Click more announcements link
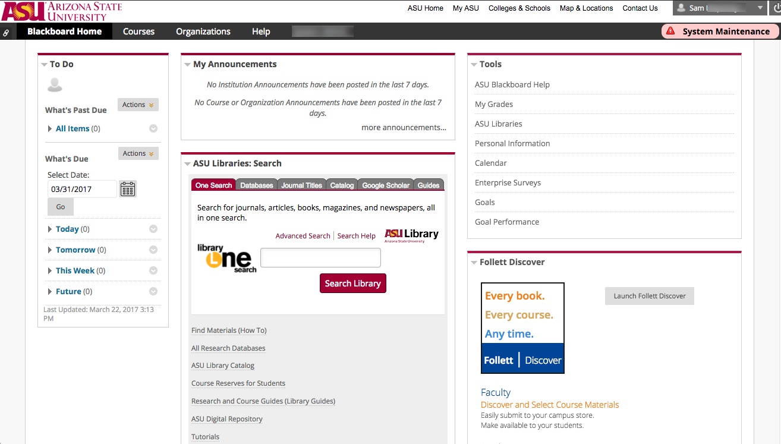Image resolution: width=781 pixels, height=444 pixels. click(x=404, y=127)
